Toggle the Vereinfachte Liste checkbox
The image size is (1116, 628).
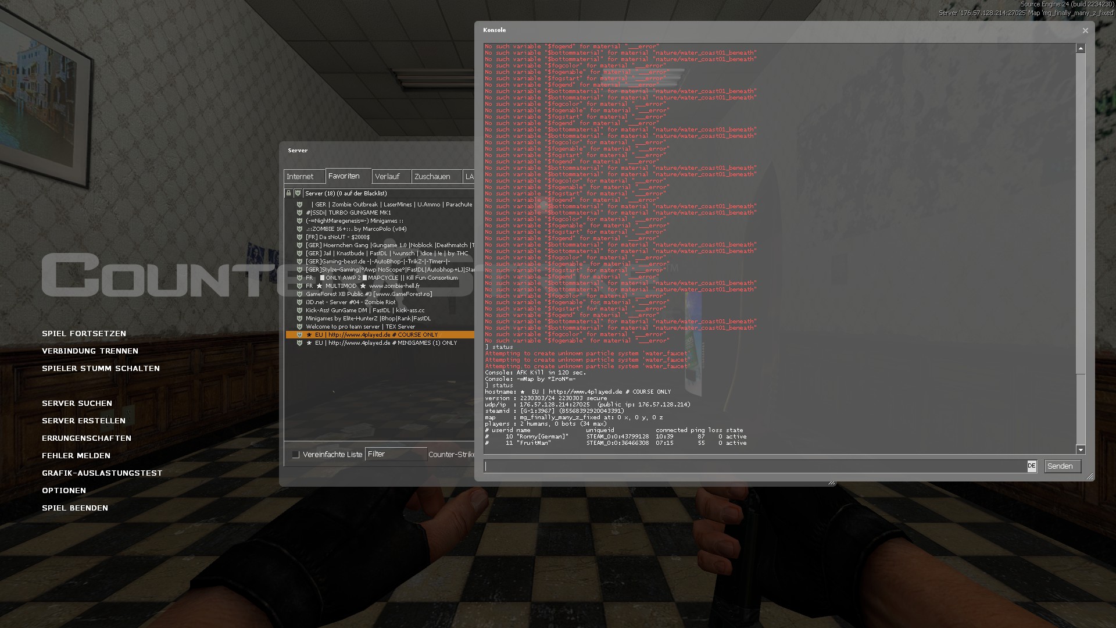point(296,455)
